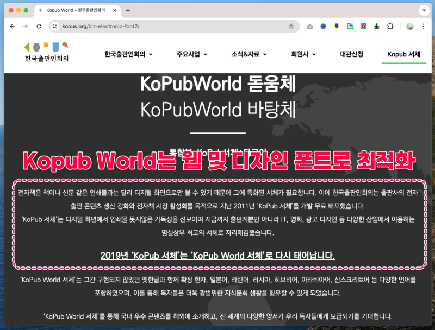Open the blue circular extension icon
This screenshot has height=330, width=435.
point(323,27)
